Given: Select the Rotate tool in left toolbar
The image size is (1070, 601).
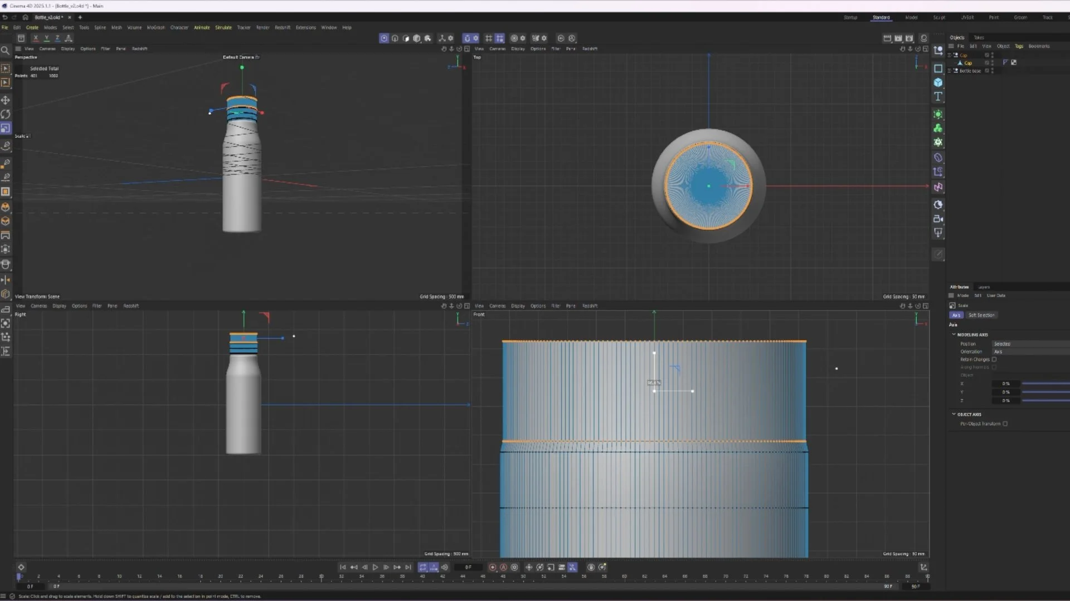Looking at the screenshot, I should tap(6, 114).
